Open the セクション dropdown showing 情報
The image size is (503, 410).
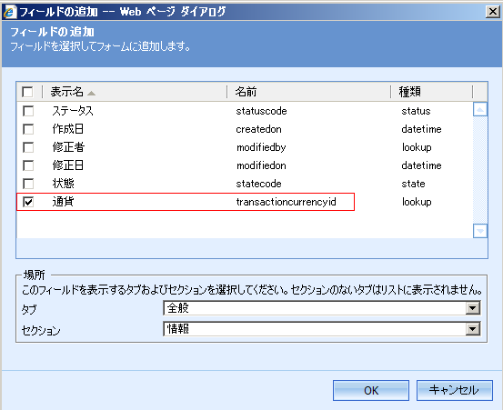[x=322, y=329]
